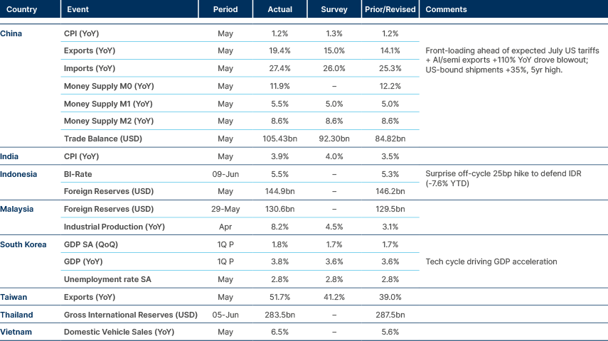The width and height of the screenshot is (608, 341).
Task: Click GDP SA (QoQ) event
Action: point(91,244)
